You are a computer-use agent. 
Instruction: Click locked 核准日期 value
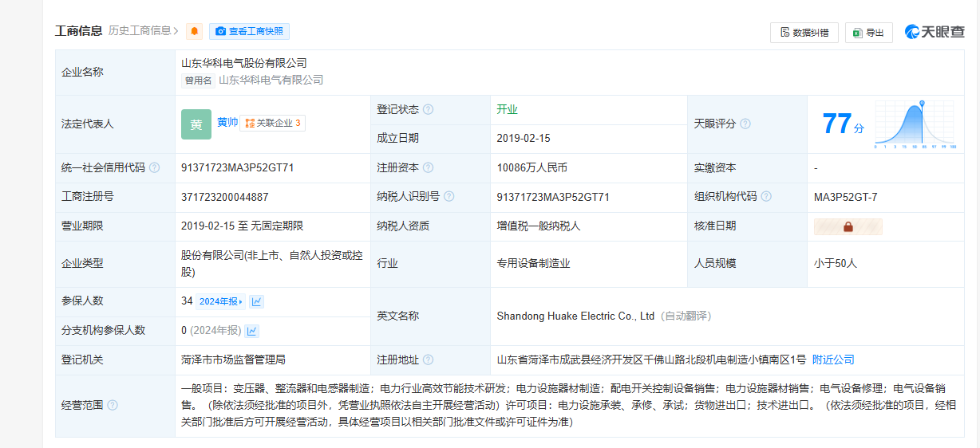848,226
